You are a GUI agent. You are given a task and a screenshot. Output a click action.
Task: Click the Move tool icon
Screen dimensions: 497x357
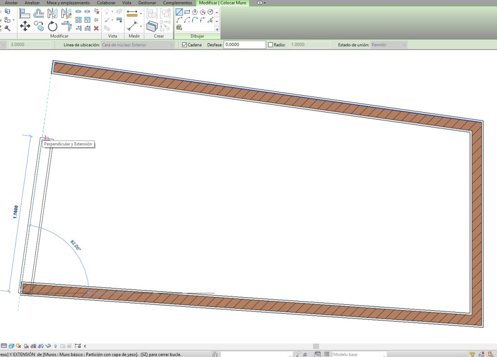pyautogui.click(x=25, y=26)
